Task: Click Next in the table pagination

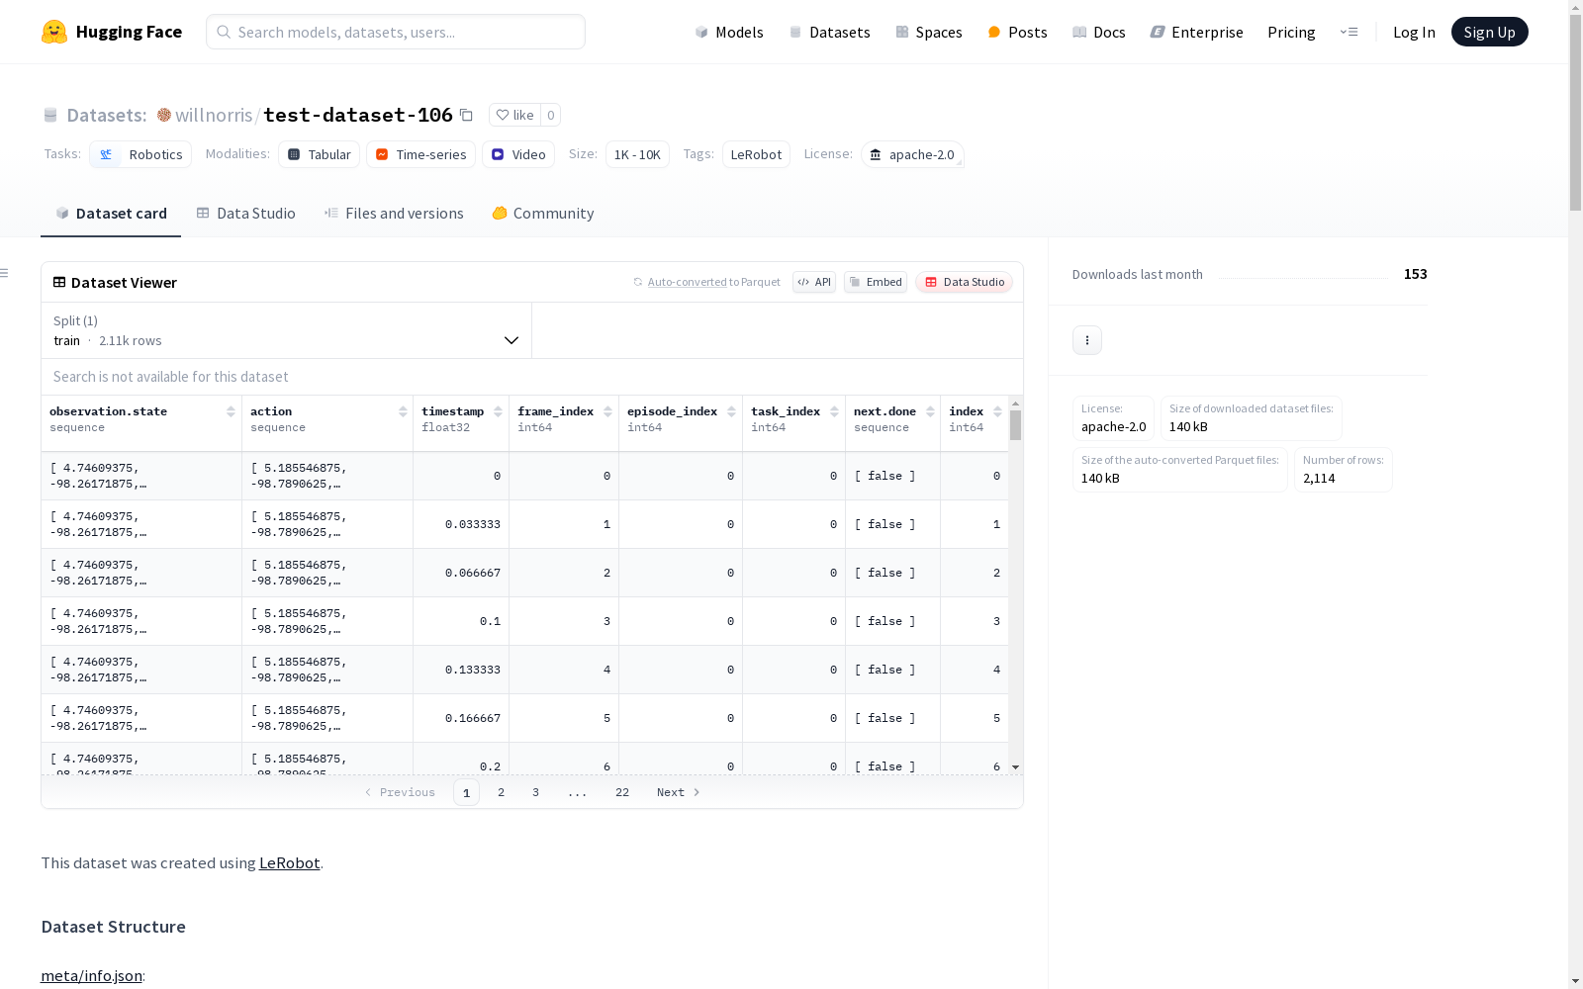Action: pyautogui.click(x=679, y=792)
